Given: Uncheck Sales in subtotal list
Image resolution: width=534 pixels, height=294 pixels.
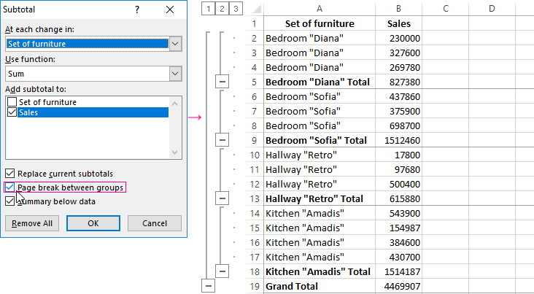Looking at the screenshot, I should [x=11, y=112].
